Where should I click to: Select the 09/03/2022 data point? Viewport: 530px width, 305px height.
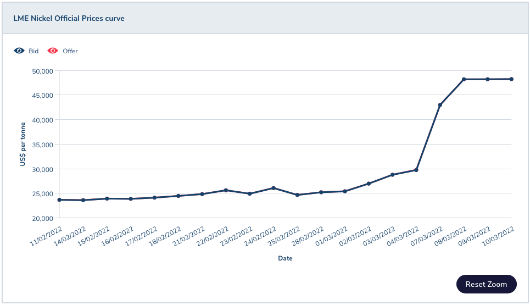[x=488, y=80]
